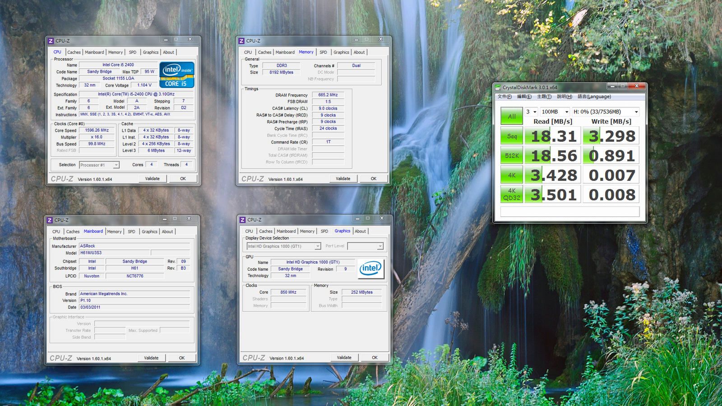
Task: Click the Intel logo in the Graphics tab window
Action: (x=371, y=268)
